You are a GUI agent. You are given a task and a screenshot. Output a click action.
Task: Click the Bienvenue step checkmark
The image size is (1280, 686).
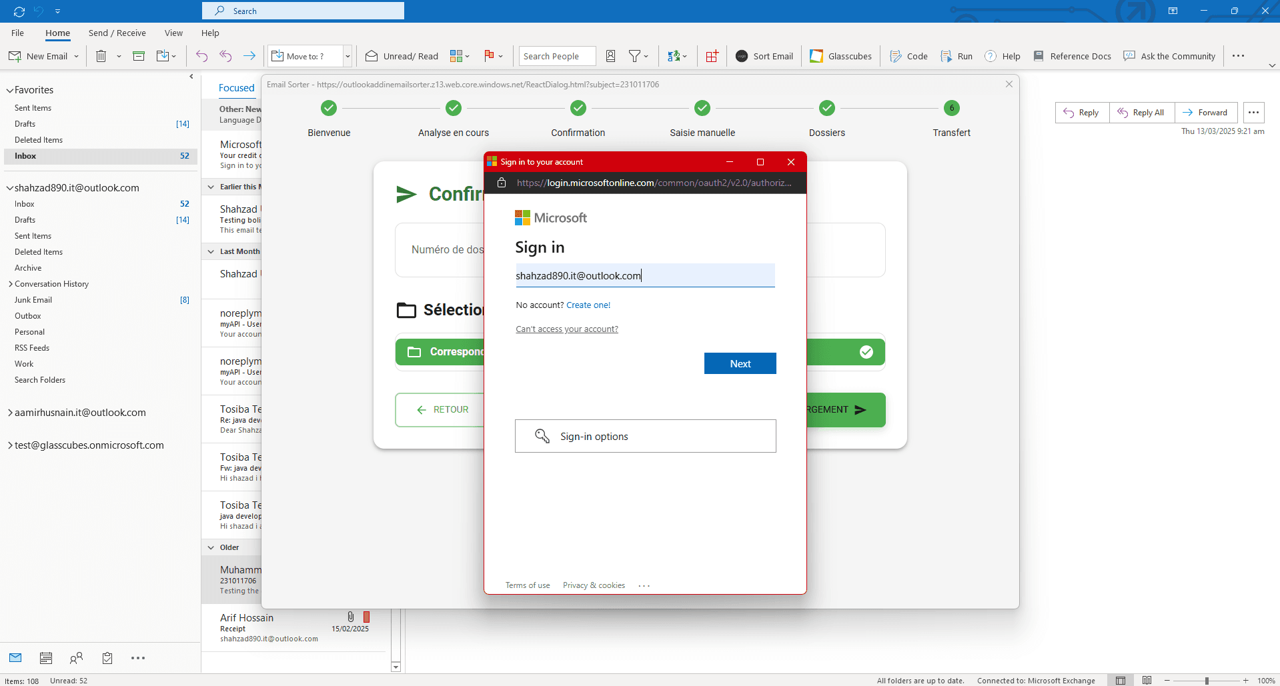click(x=329, y=108)
